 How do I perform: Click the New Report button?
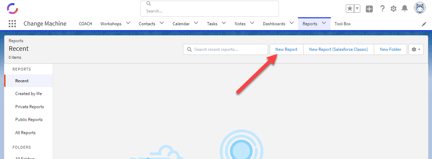(x=286, y=49)
